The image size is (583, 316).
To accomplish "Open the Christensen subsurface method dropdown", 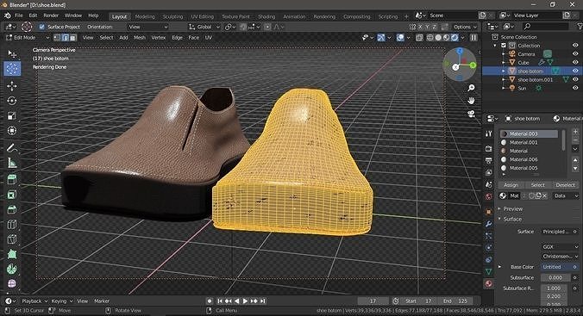I will (561, 257).
